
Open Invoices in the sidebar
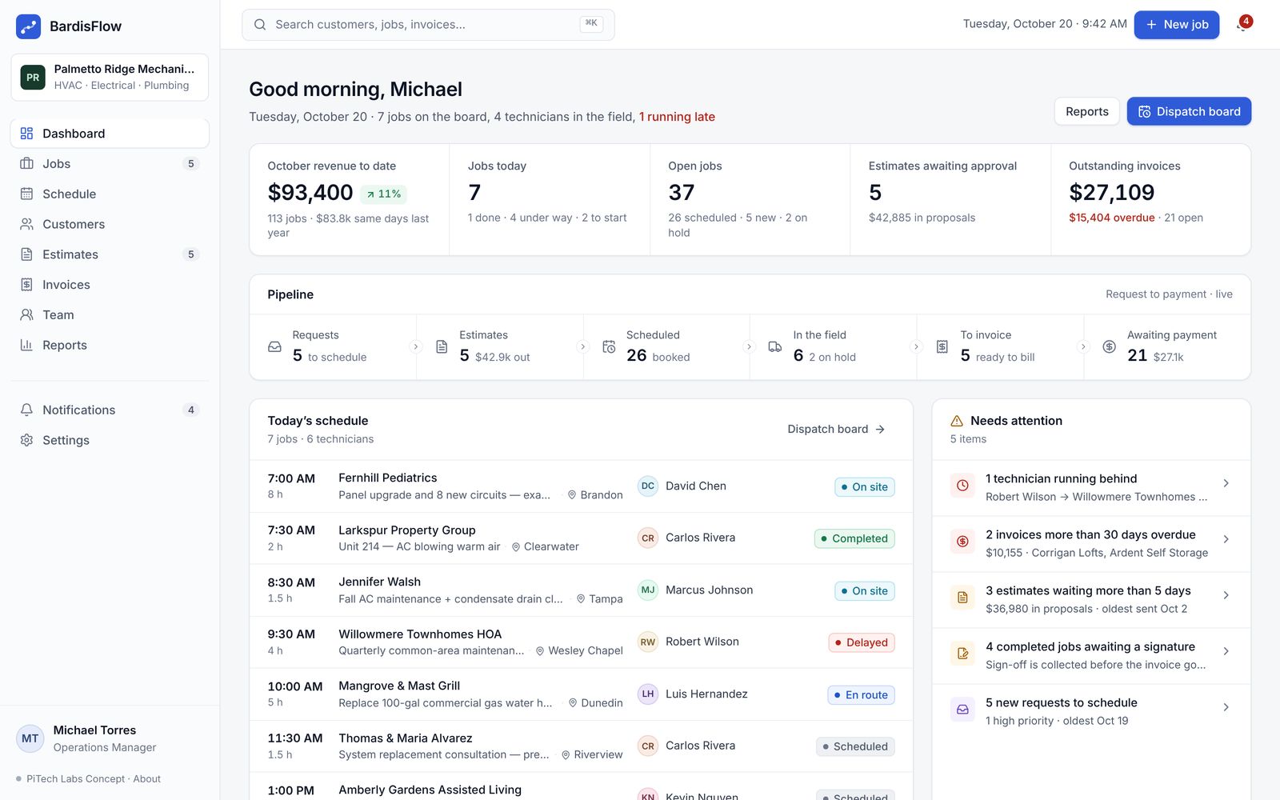click(x=110, y=285)
